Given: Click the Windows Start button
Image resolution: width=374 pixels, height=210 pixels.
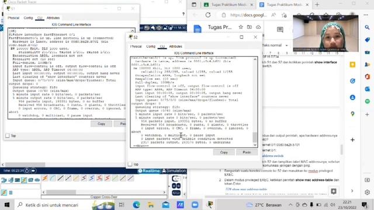Looking at the screenshot, I should [x=7, y=205].
